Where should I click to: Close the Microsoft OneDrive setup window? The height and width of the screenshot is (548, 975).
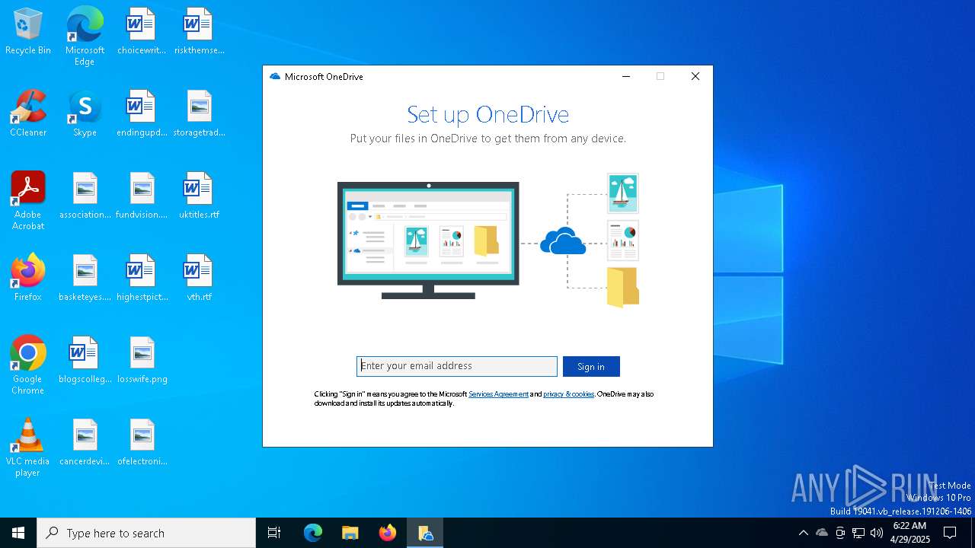695,76
